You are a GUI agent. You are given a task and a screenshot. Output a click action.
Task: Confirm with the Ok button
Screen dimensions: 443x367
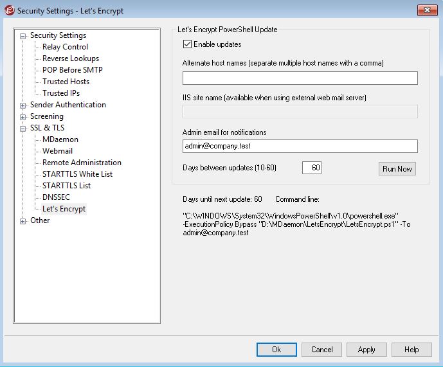[x=276, y=350]
